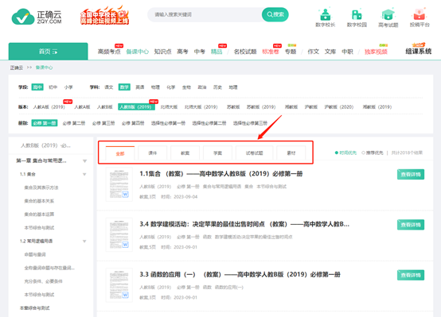Switch to the 课件 tab
The height and width of the screenshot is (317, 441).
tap(152, 153)
